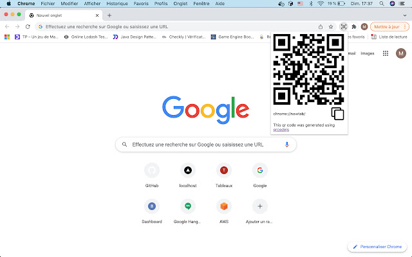The height and width of the screenshot is (257, 412).
Task: Click the profile avatar in Chrome toolbar
Action: pyautogui.click(x=364, y=27)
